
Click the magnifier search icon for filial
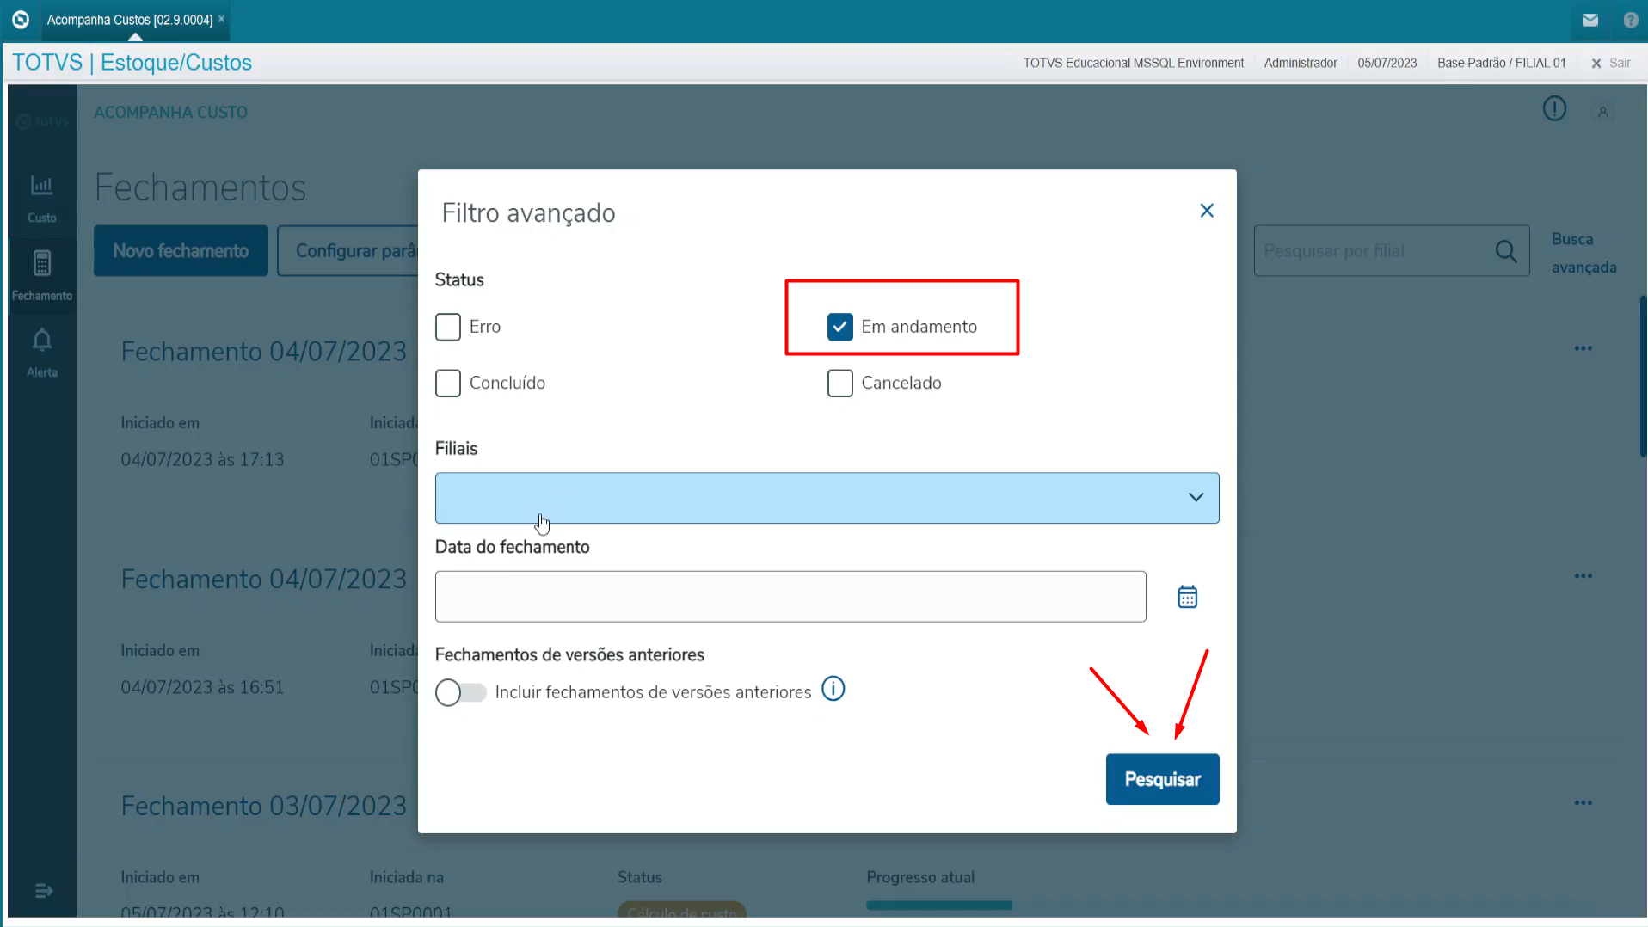pos(1505,251)
